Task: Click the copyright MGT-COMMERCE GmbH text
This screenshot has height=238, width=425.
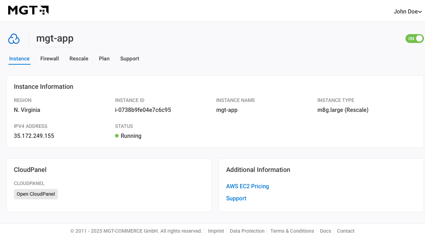Action: pos(136,231)
